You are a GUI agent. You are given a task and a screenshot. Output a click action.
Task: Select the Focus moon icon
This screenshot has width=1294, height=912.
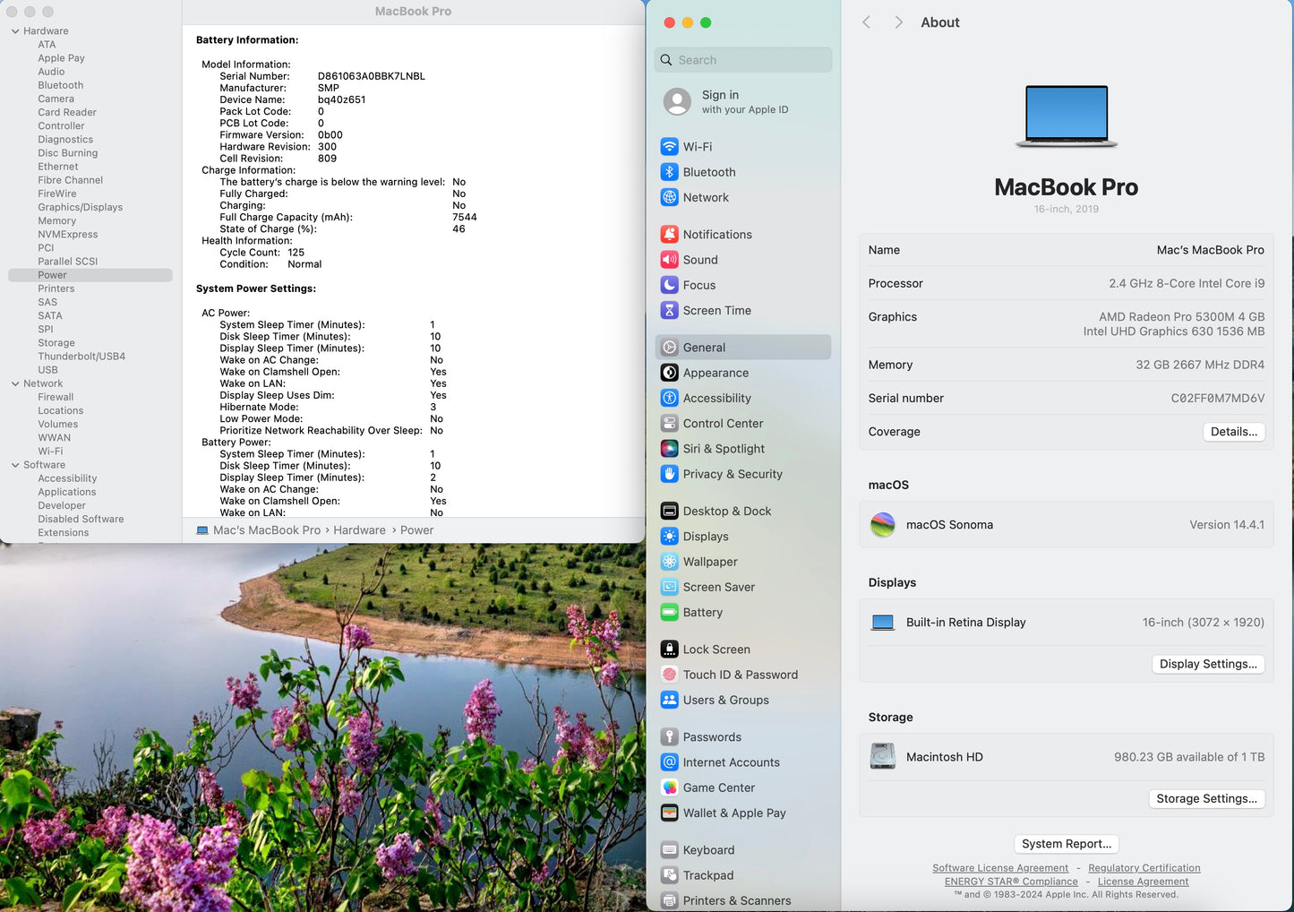pos(669,285)
